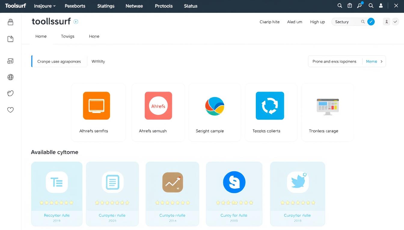Click the blue checkmark next to the search field

(x=371, y=22)
